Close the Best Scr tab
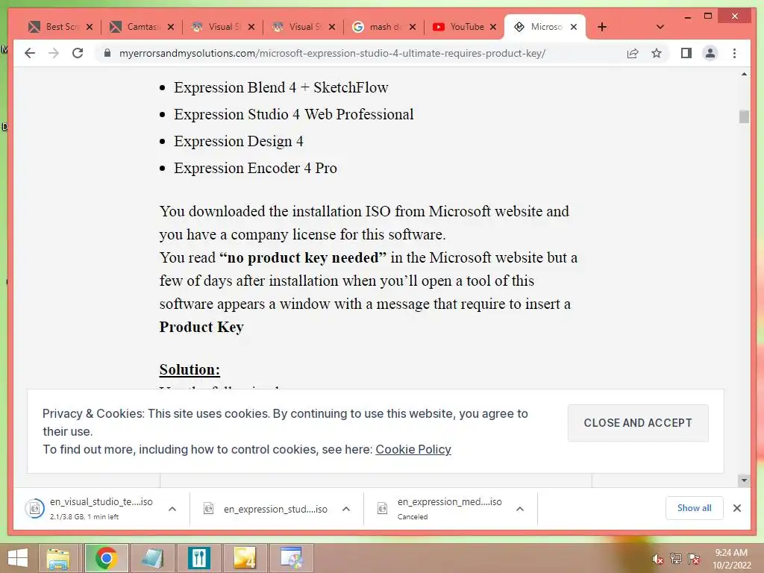 tap(90, 27)
